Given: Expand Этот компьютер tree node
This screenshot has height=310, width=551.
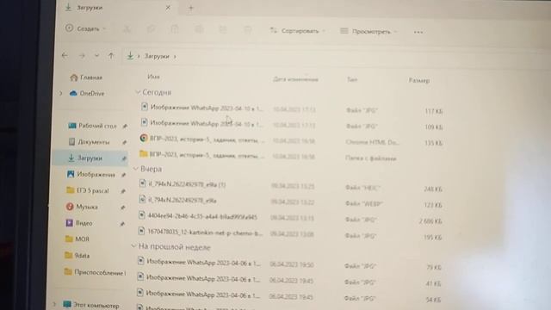Looking at the screenshot, I should 54,304.
